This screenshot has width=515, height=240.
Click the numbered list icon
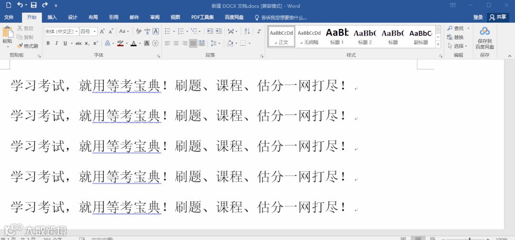pyautogui.click(x=181, y=31)
